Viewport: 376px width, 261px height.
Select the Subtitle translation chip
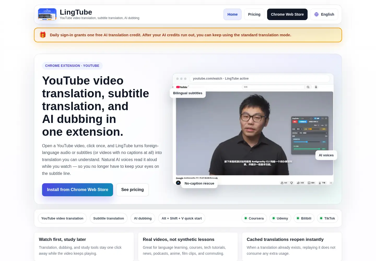pos(109,218)
